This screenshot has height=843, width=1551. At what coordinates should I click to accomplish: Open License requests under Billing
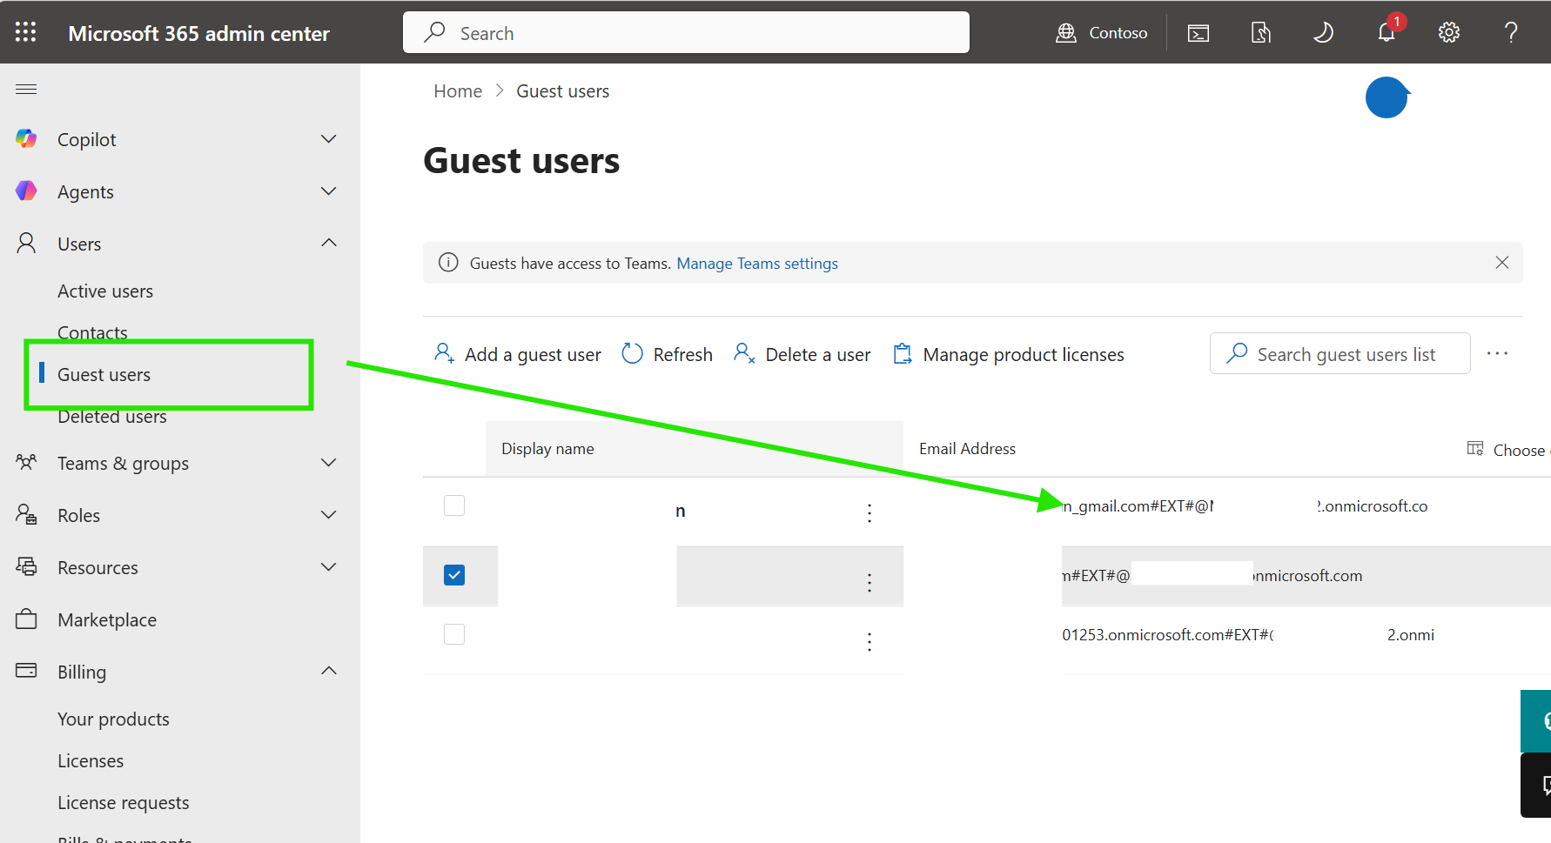pos(123,803)
